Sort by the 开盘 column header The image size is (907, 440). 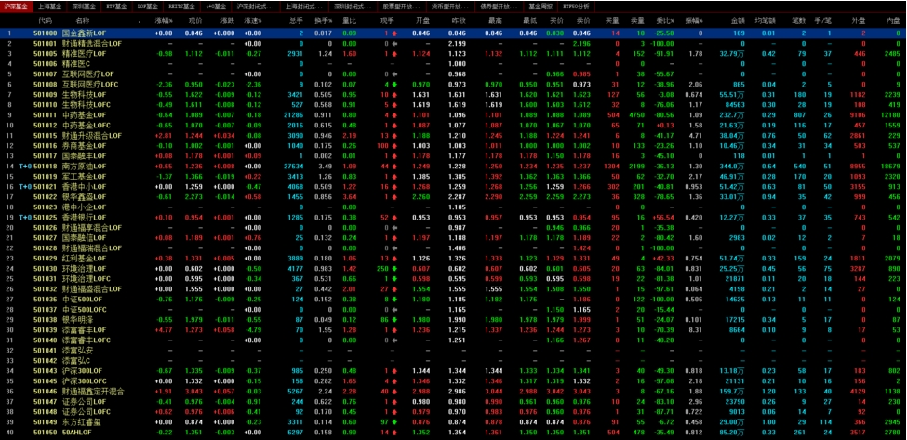tap(422, 21)
